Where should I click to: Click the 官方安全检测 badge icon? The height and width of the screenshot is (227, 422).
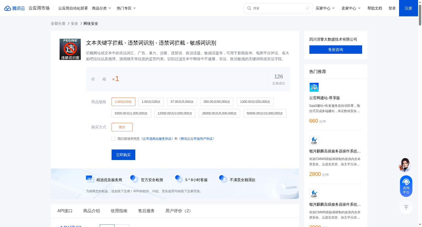point(135,179)
